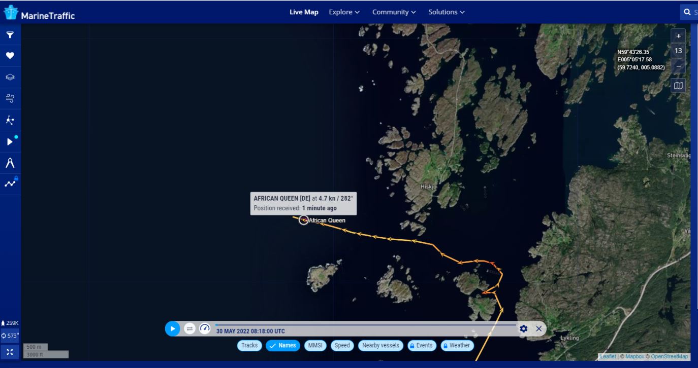The image size is (698, 368).
Task: Open the filter icon in sidebar
Action: (x=10, y=34)
